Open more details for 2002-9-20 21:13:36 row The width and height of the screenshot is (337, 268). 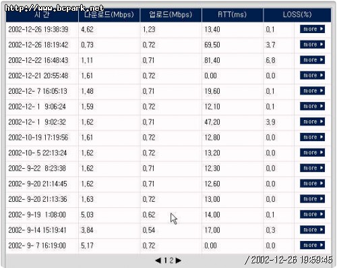[312, 199]
